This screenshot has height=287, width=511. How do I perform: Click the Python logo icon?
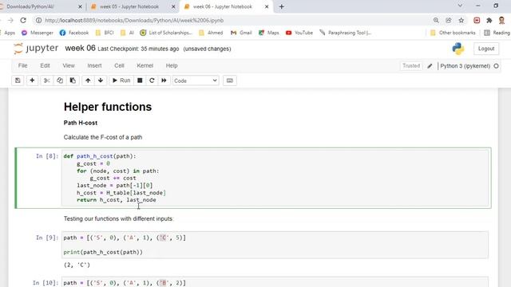(x=458, y=49)
